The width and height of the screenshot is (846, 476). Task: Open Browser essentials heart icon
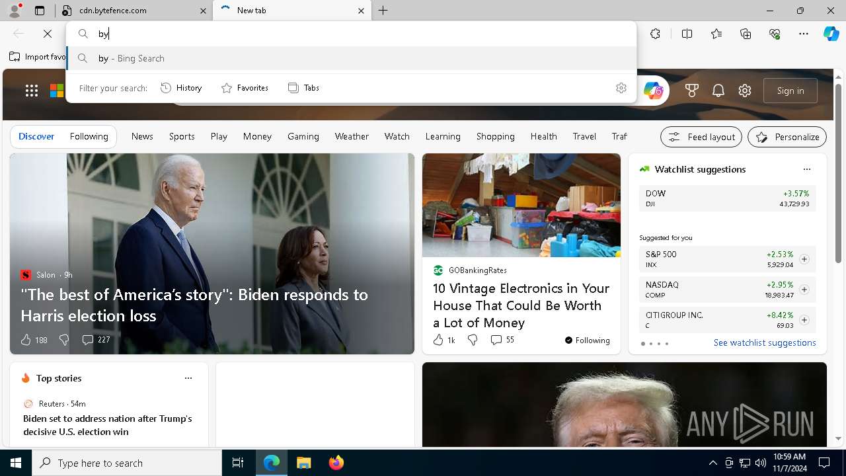click(775, 34)
